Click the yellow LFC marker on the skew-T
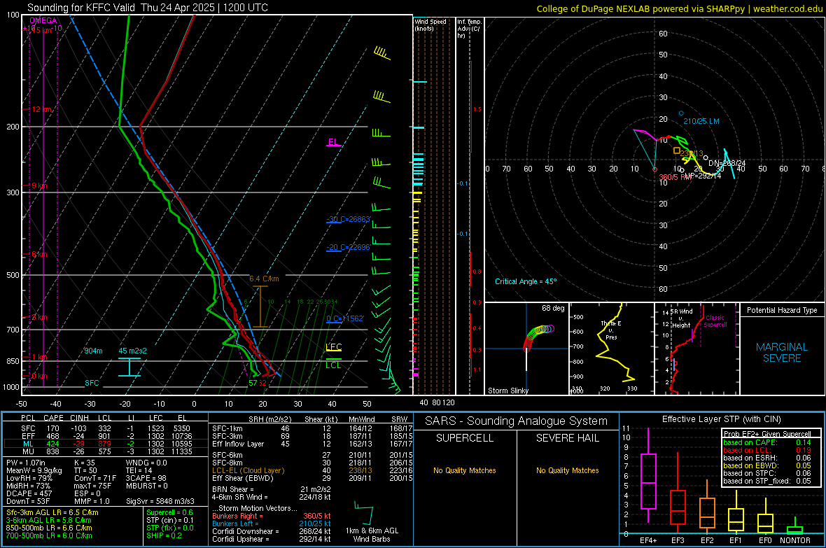This screenshot has height=548, width=826. pos(334,346)
